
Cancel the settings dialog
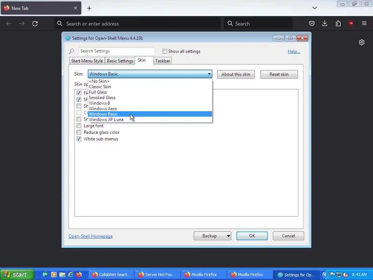coord(288,236)
